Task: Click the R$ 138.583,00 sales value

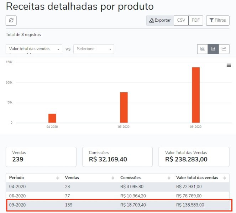Action: point(190,205)
